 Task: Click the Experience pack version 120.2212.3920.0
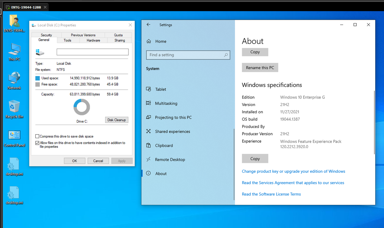(294, 147)
